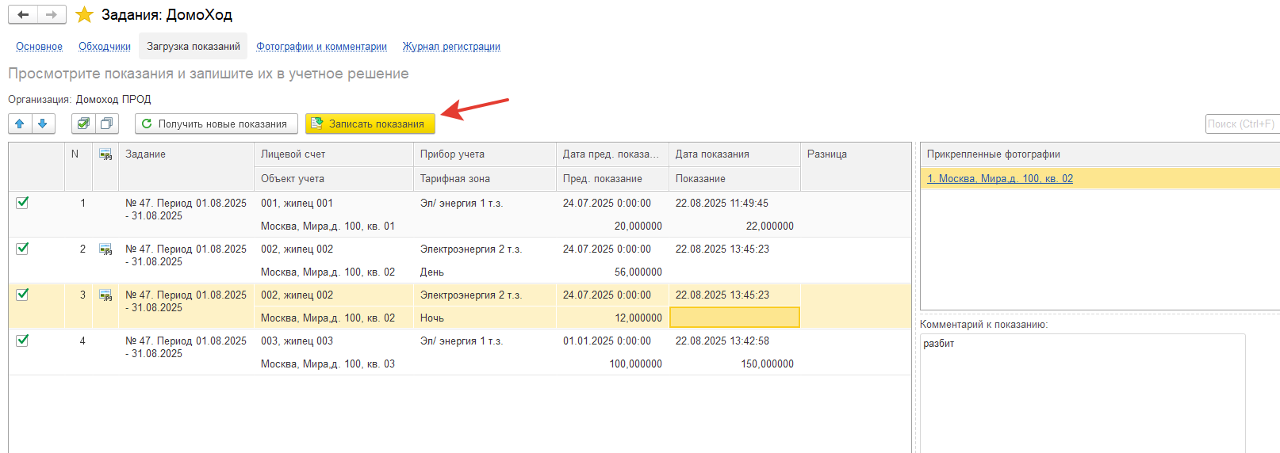This screenshot has height=453, width=1280.
Task: Click the empty Показание cell in row 3
Action: click(734, 318)
